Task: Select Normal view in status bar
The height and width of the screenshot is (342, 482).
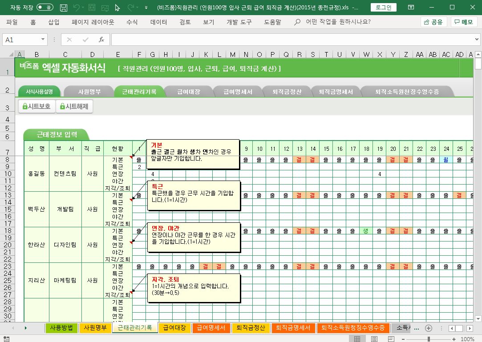Action: tap(356, 339)
